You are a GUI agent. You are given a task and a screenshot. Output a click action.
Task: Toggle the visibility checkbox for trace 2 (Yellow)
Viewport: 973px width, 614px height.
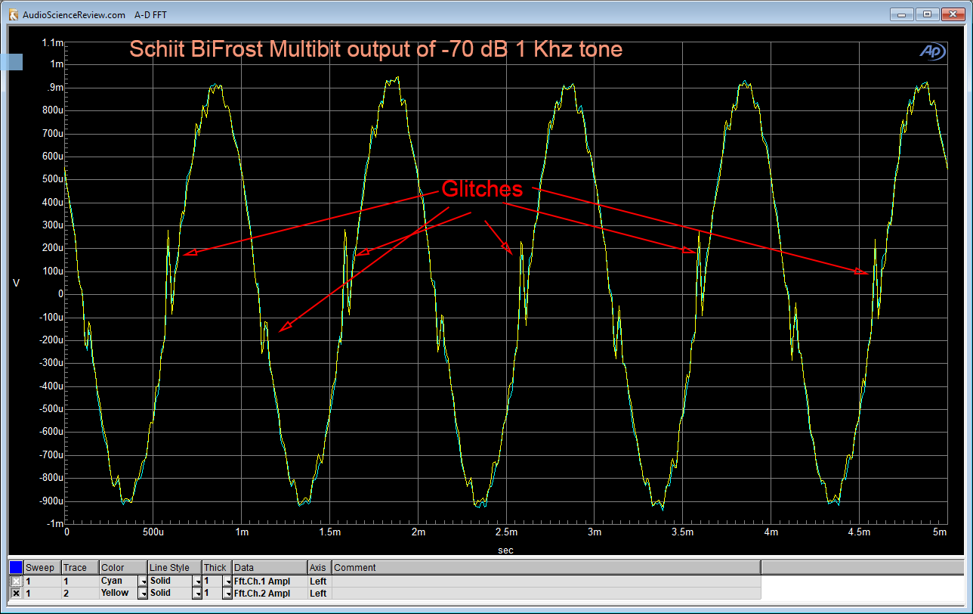tap(16, 593)
